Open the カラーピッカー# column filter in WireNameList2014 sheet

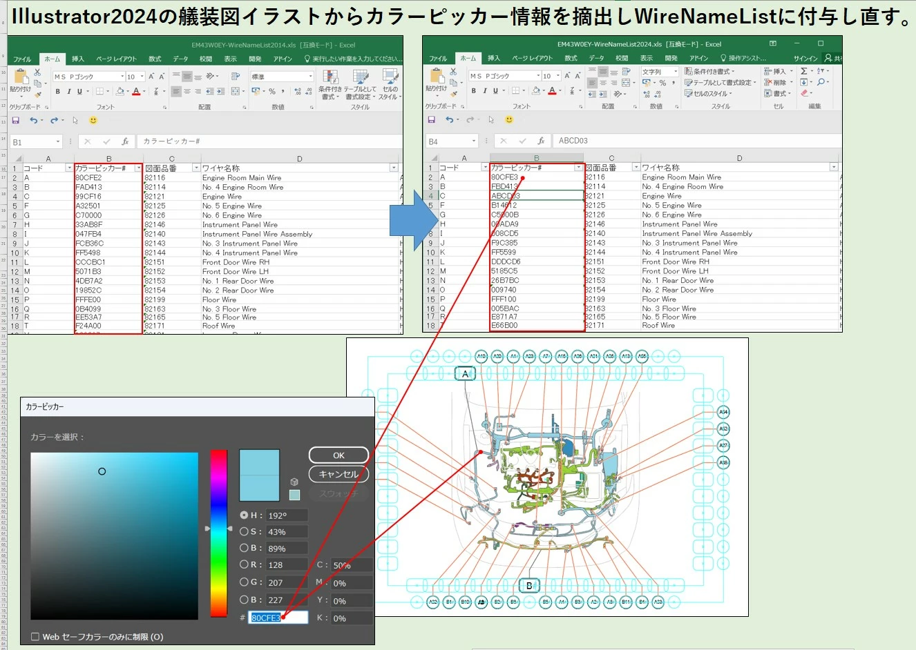coord(138,168)
